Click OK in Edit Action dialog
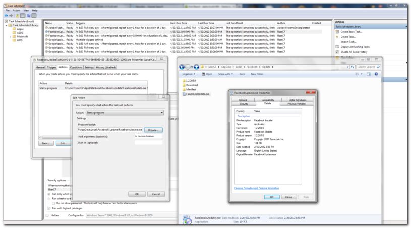The image size is (411, 228). pyautogui.click(x=137, y=194)
